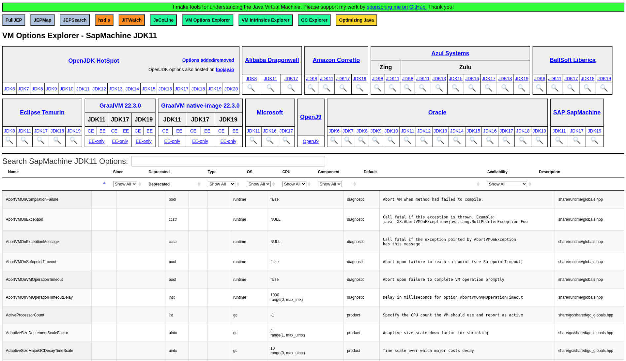Click Options added/removed link
626x361 pixels.
click(208, 60)
